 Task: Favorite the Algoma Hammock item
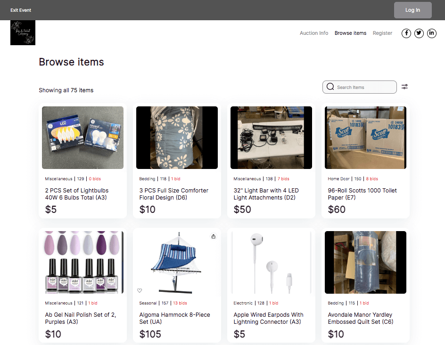click(x=139, y=290)
